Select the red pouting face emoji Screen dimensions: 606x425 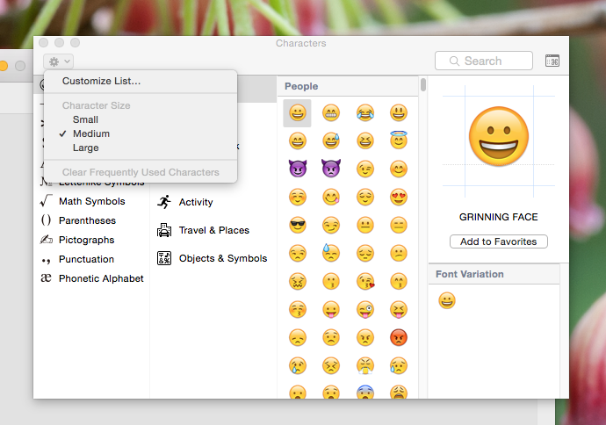pos(399,338)
